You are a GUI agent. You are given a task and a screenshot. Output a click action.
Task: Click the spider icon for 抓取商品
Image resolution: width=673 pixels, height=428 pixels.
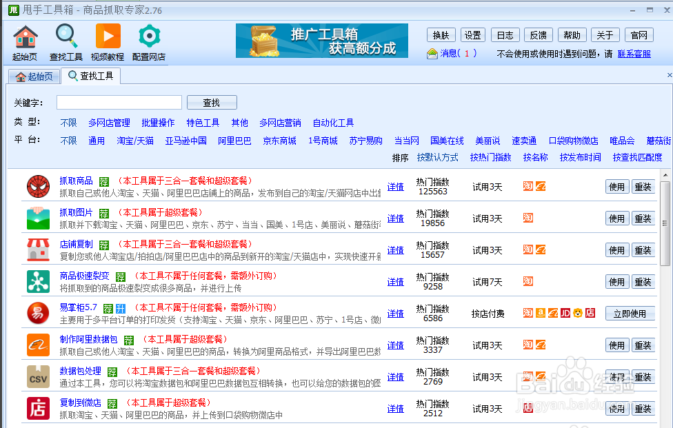pyautogui.click(x=38, y=185)
